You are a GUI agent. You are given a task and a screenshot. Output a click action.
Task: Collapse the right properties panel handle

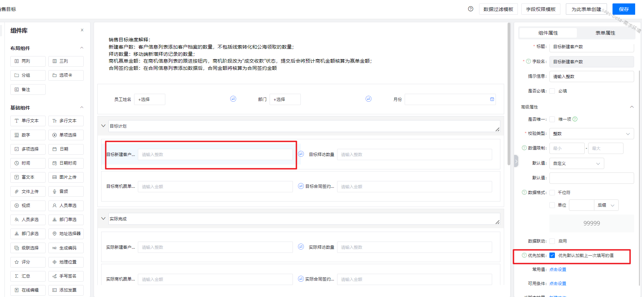point(516,161)
